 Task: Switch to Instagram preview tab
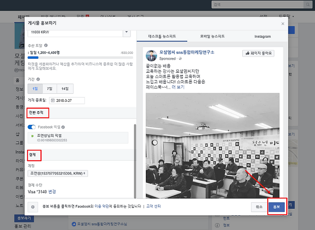[x=262, y=36]
